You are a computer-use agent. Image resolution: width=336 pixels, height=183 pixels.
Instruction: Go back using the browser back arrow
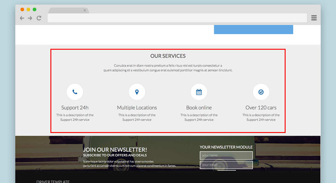[x=22, y=18]
